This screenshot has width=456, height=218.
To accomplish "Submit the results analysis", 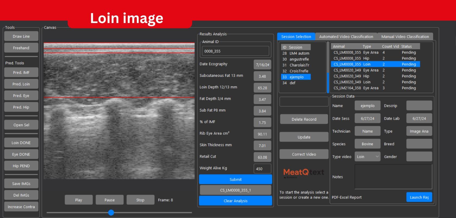I will [235, 179].
